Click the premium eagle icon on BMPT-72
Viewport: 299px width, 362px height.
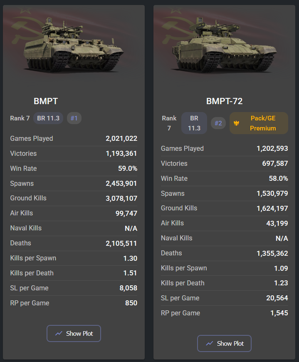click(236, 123)
